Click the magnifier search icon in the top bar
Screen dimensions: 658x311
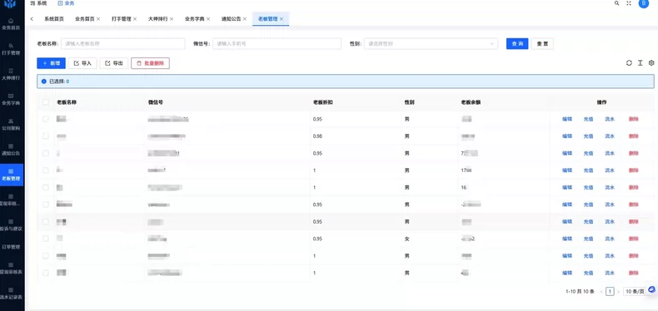click(616, 3)
